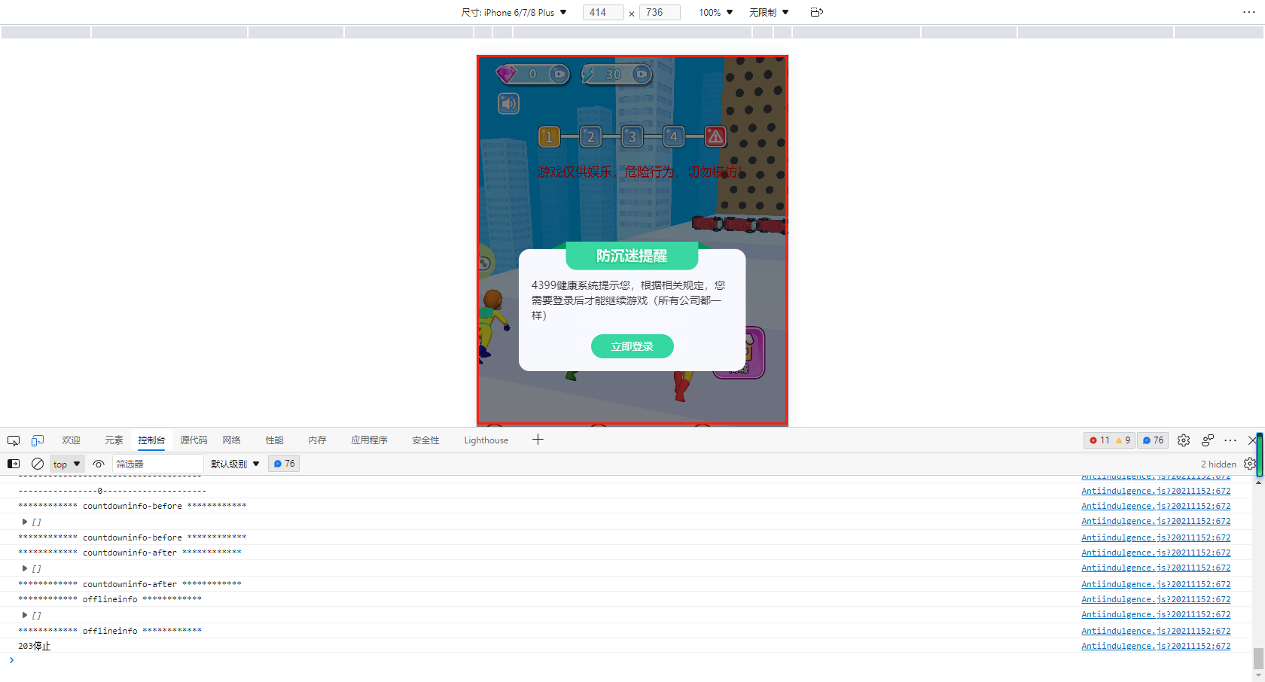
Task: Rotate the device with the rotate icon
Action: click(x=816, y=12)
